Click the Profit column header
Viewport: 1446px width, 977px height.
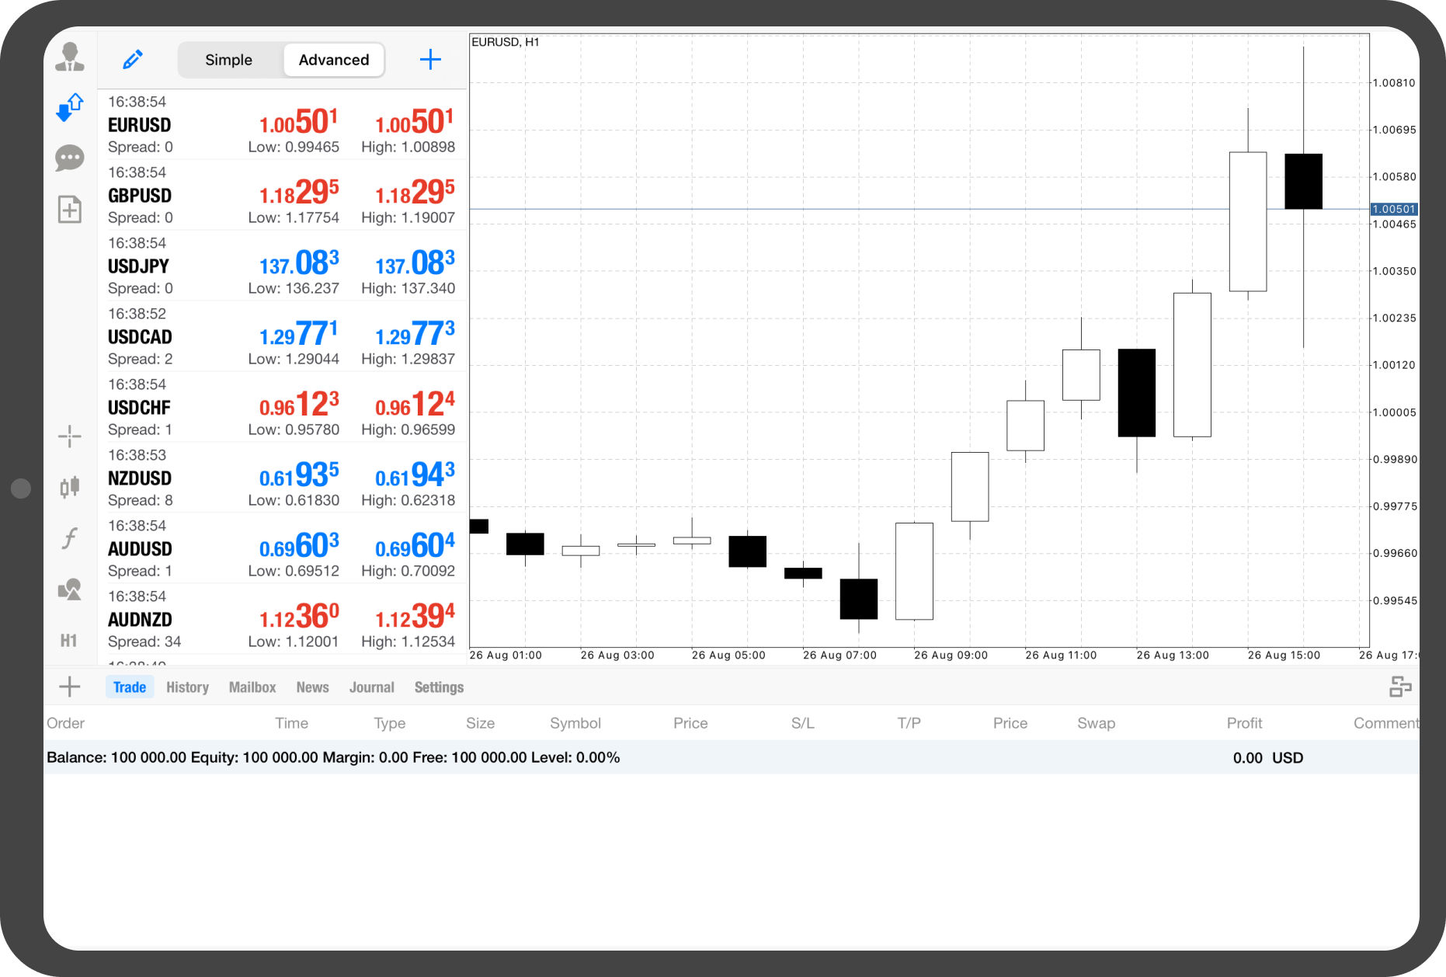pos(1244,723)
